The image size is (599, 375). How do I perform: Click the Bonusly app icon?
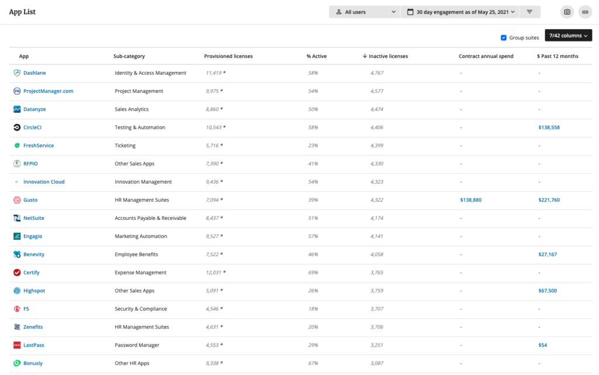point(17,363)
